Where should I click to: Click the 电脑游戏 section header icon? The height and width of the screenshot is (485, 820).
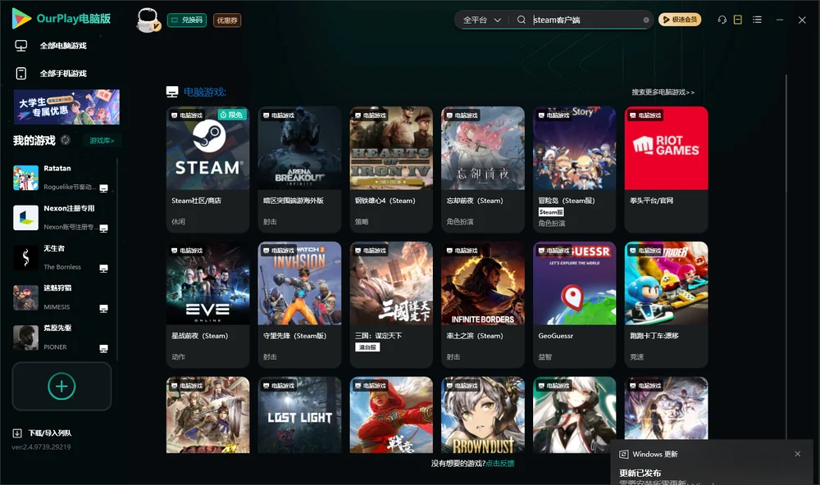point(172,92)
